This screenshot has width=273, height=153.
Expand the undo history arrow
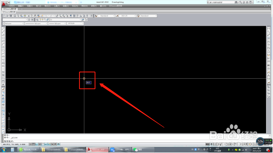(x=48, y=16)
